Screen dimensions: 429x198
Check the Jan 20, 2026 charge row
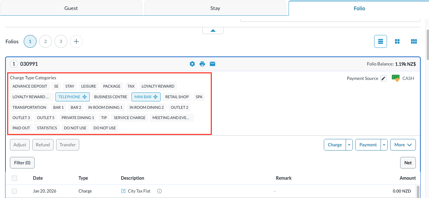[x=14, y=191]
